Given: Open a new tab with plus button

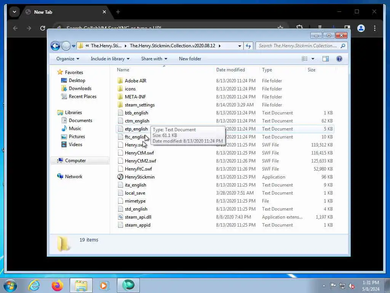Looking at the screenshot, I should [x=118, y=12].
